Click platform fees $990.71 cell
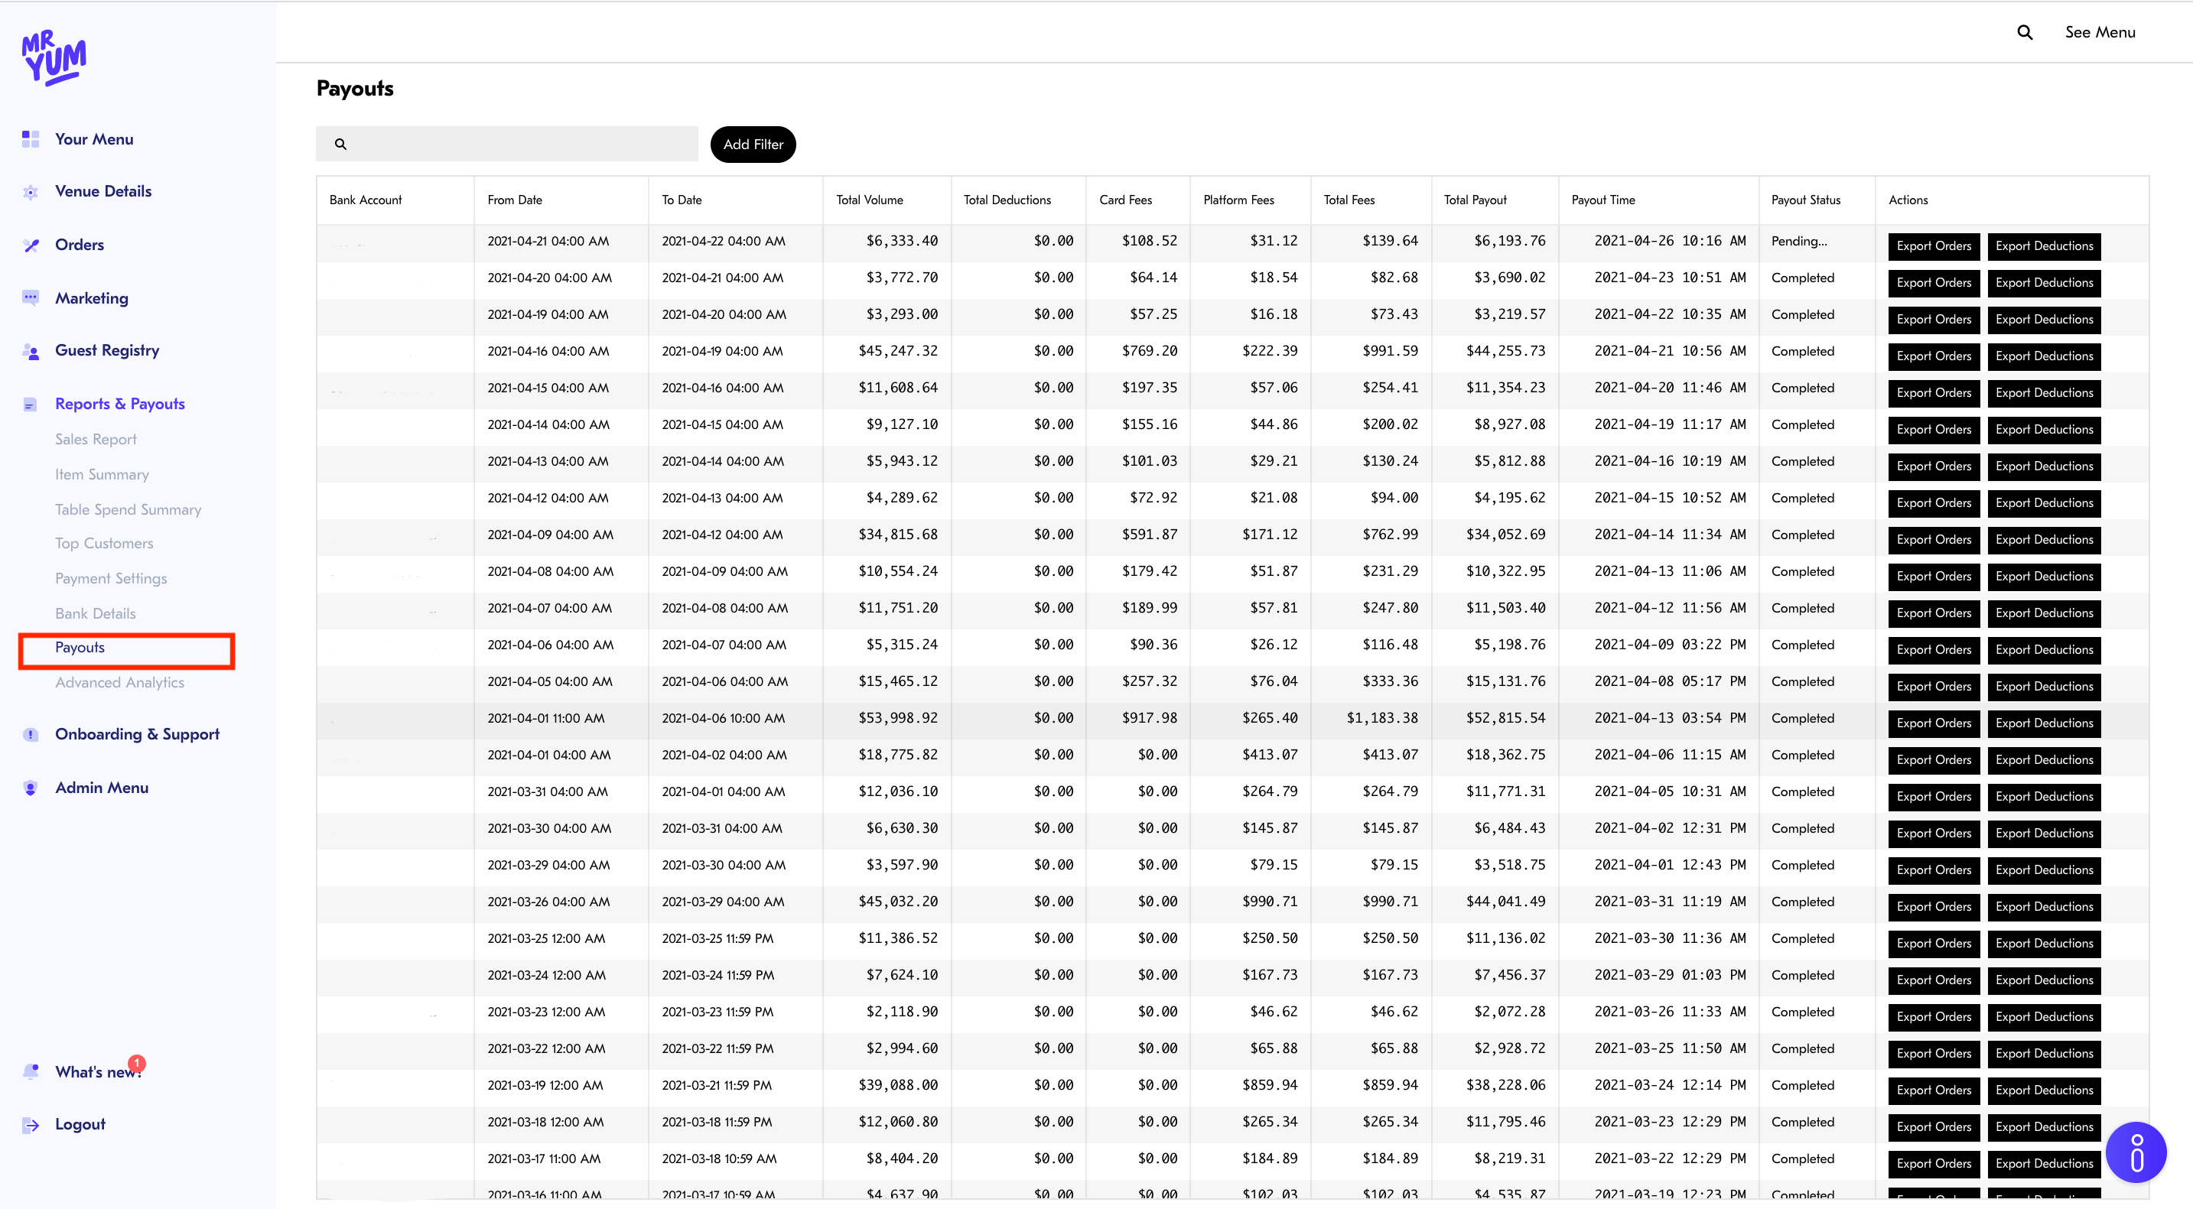 pyautogui.click(x=1269, y=902)
